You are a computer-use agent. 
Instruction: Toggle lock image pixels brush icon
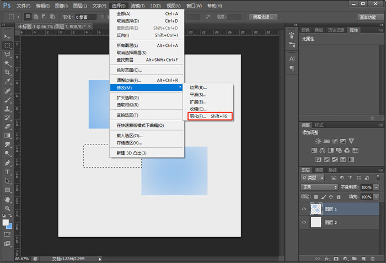(x=324, y=197)
